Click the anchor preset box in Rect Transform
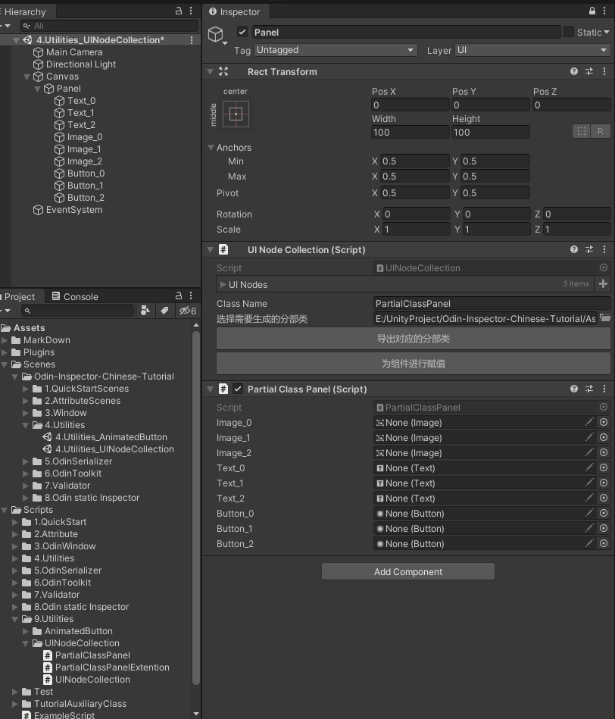615x719 pixels. tap(236, 114)
